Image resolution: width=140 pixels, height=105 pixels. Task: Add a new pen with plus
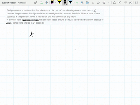pyautogui.click(x=77, y=3)
